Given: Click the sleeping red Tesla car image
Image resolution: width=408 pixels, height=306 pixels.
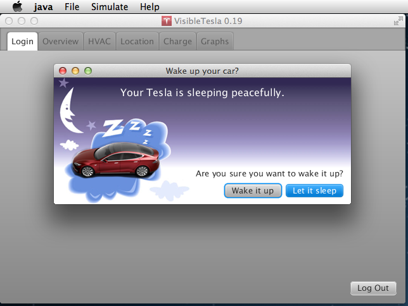Looking at the screenshot, I should pos(117,160).
